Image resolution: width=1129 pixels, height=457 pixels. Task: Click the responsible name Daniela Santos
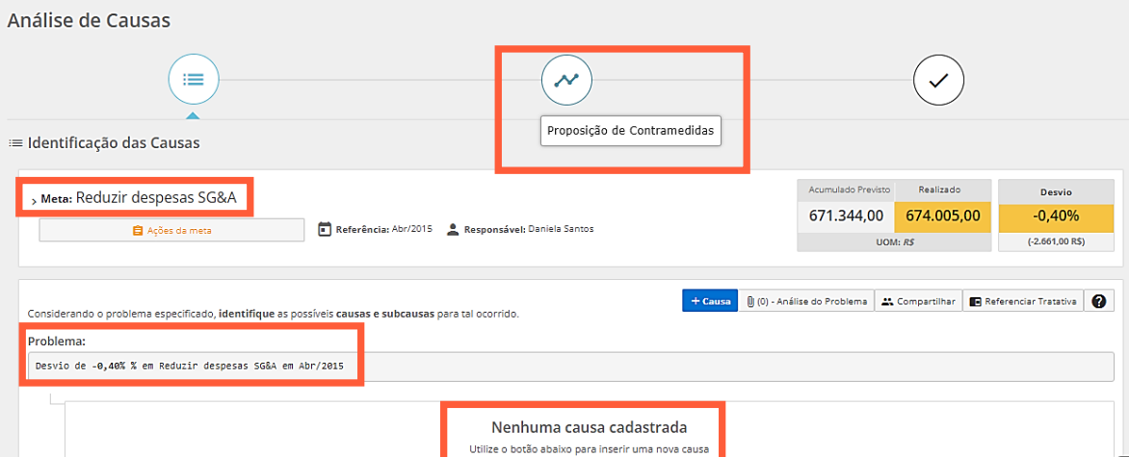(x=562, y=229)
